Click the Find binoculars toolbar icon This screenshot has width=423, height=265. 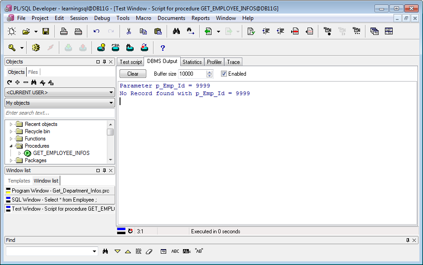point(177,31)
